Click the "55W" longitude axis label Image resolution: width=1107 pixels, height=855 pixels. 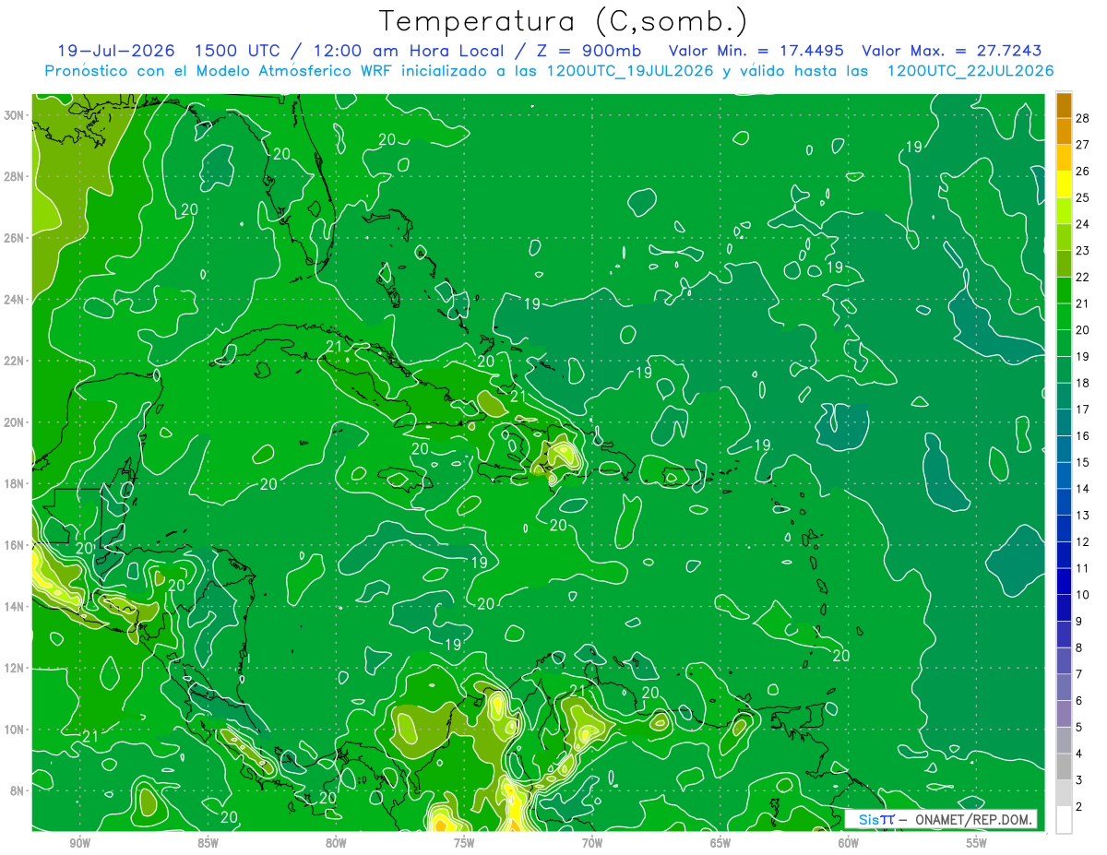tap(977, 843)
